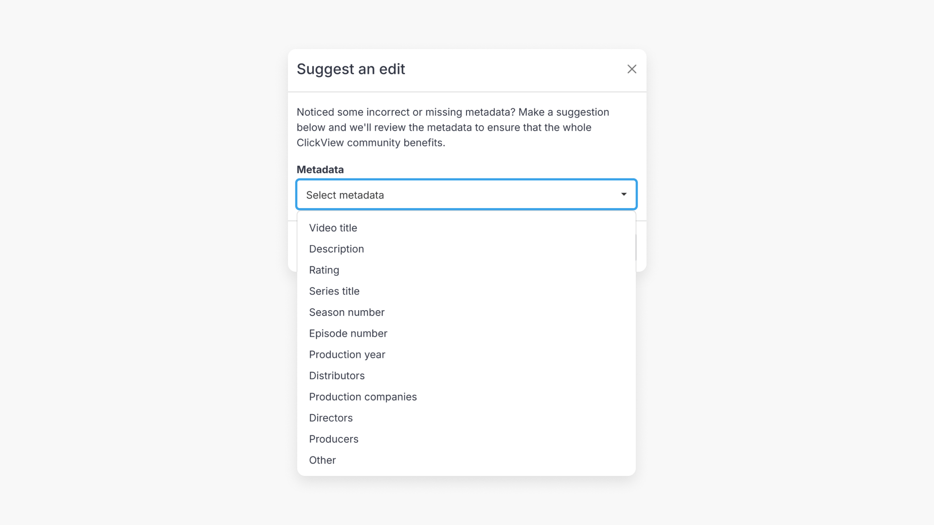The width and height of the screenshot is (934, 525).
Task: Click the Metadata section label
Action: point(320,169)
